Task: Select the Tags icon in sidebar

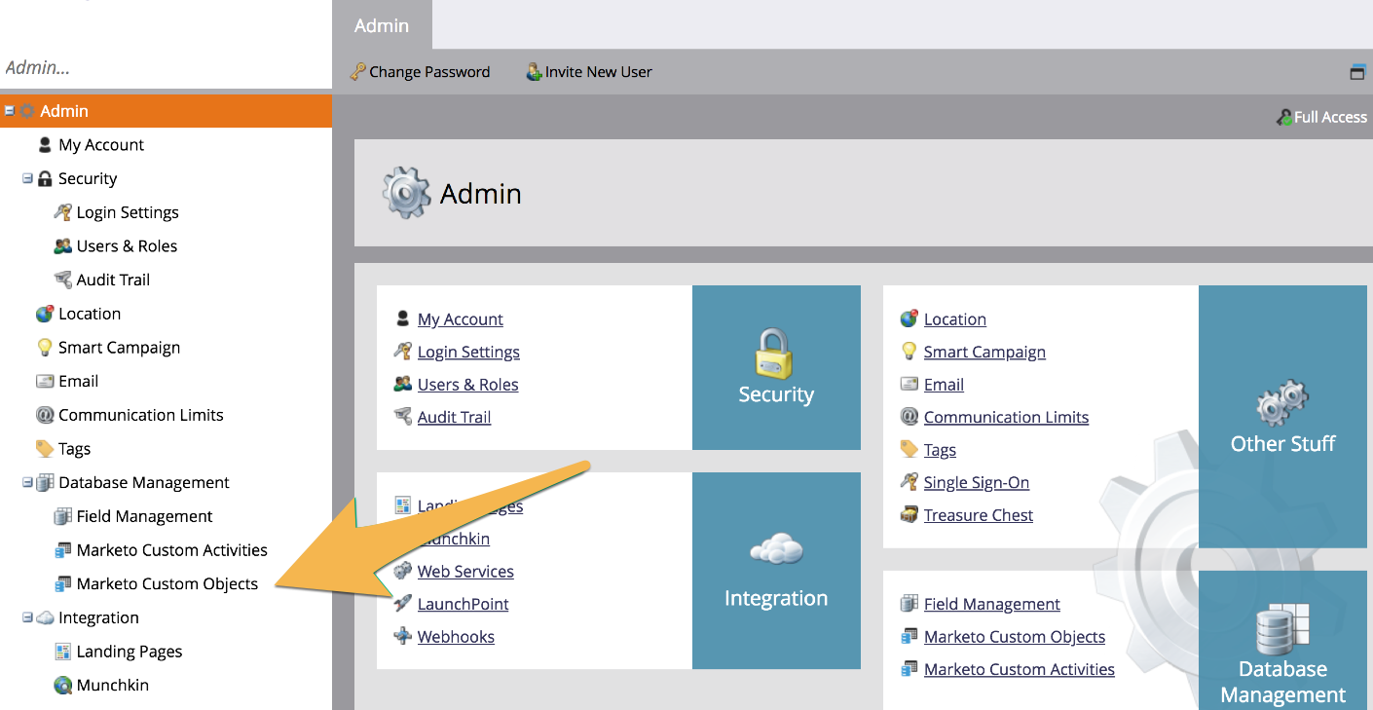Action: pos(46,448)
